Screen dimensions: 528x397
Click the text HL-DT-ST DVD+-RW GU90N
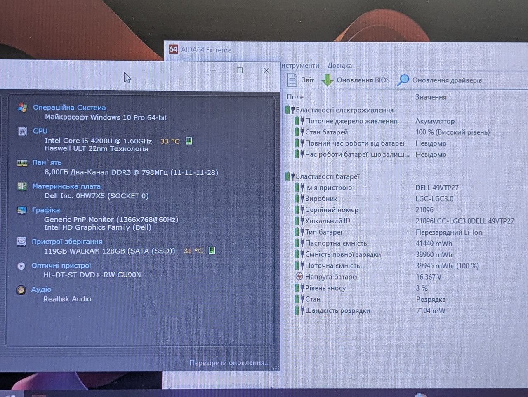(x=92, y=275)
